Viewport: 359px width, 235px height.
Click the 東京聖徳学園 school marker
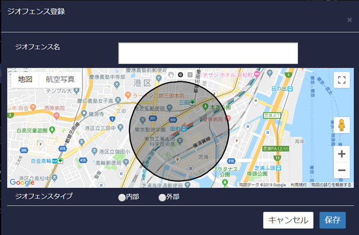tap(143, 120)
